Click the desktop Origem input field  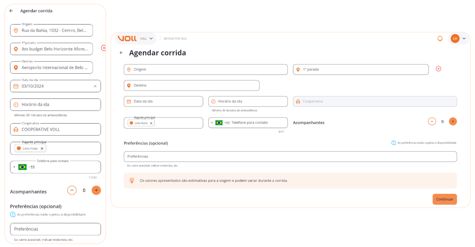pyautogui.click(x=206, y=69)
